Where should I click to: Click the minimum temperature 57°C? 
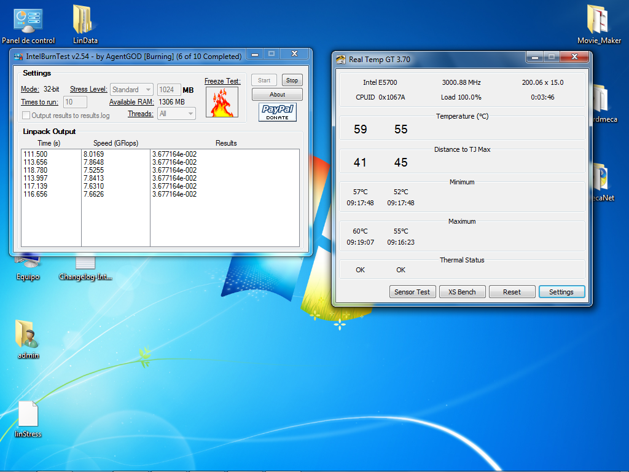click(x=360, y=192)
